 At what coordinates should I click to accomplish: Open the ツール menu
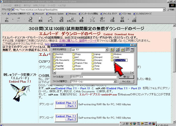[51, 5]
